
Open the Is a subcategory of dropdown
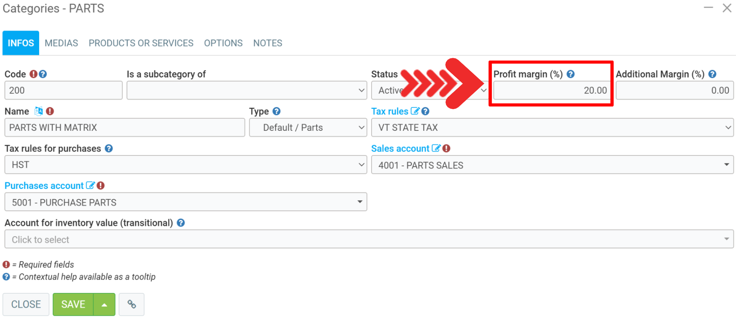point(246,91)
